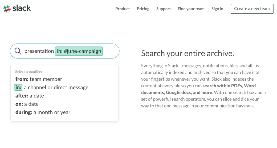
Task: Click empty space after the june-campaign tag
Action: coord(111,51)
